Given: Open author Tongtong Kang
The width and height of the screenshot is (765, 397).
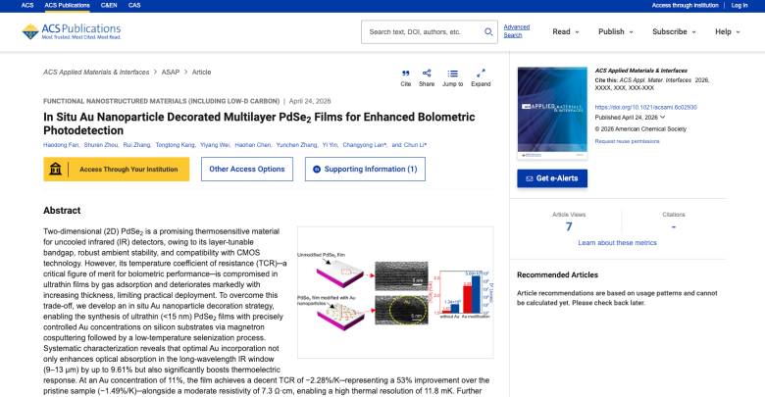Looking at the screenshot, I should point(176,145).
